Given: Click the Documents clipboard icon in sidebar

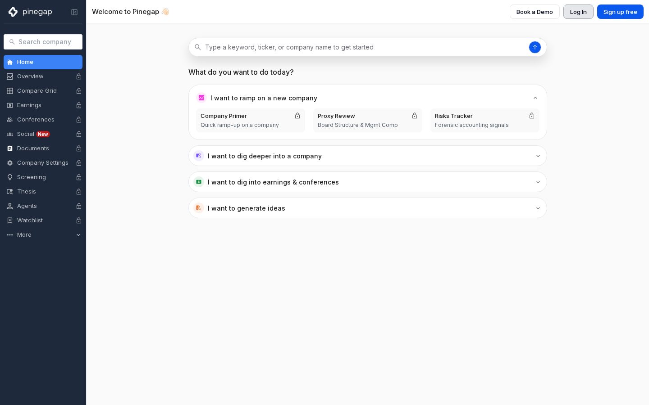Looking at the screenshot, I should (x=10, y=148).
